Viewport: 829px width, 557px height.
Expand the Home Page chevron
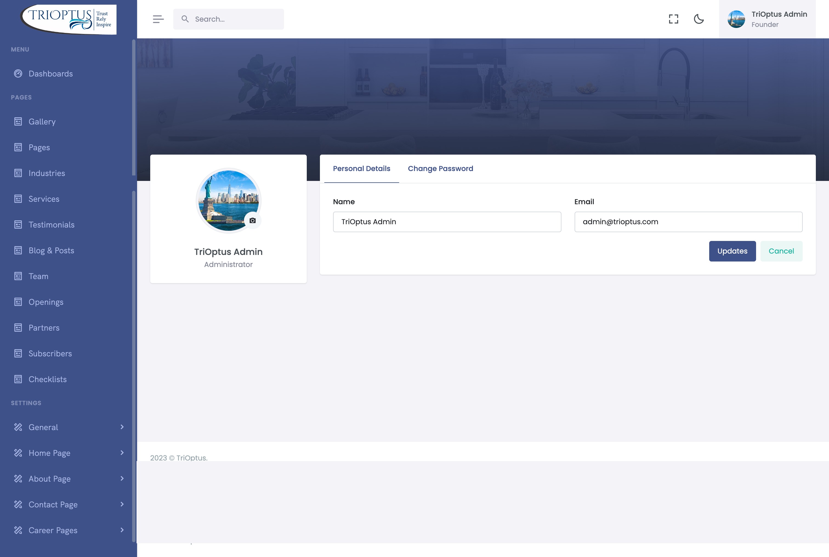122,453
